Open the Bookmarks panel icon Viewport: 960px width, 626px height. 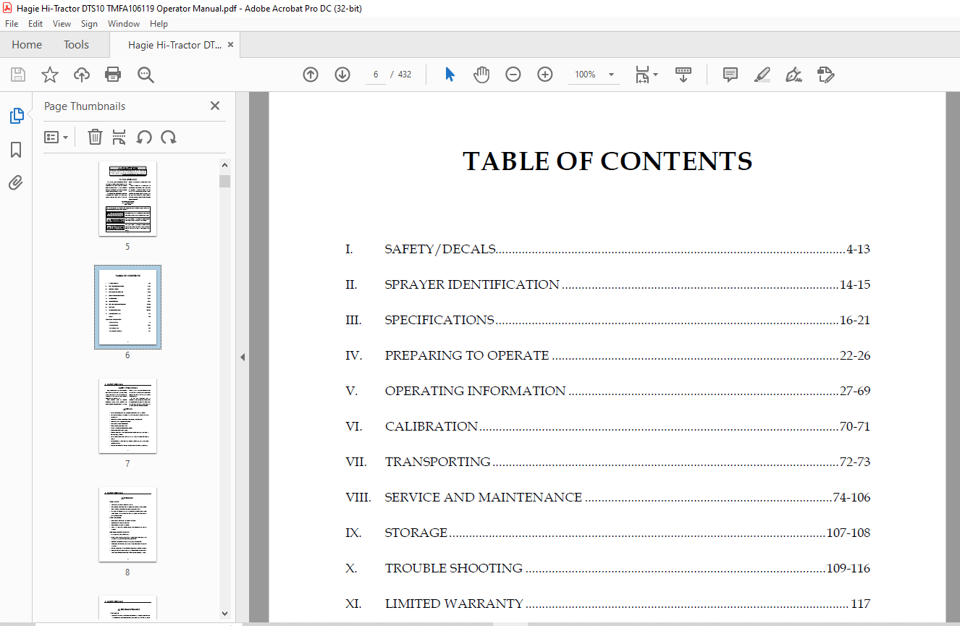click(16, 150)
